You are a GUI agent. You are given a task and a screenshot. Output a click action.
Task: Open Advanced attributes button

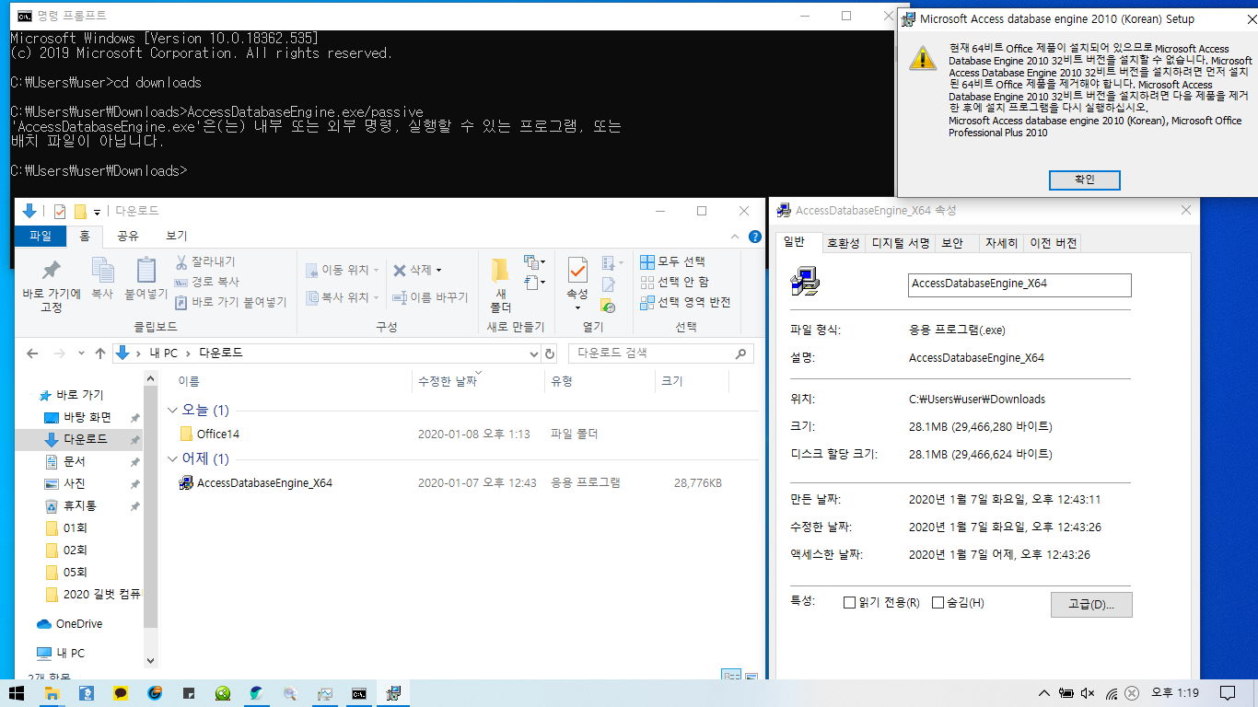tap(1090, 604)
